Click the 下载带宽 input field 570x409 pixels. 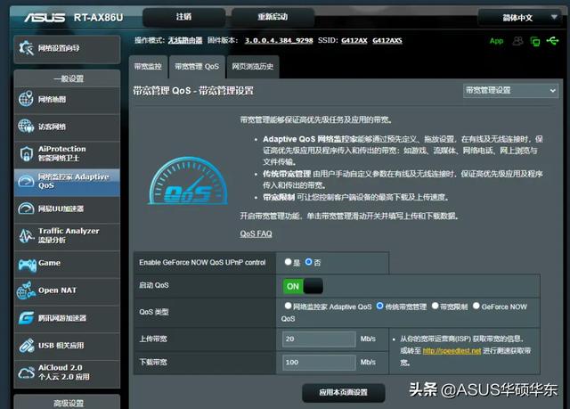coord(319,362)
